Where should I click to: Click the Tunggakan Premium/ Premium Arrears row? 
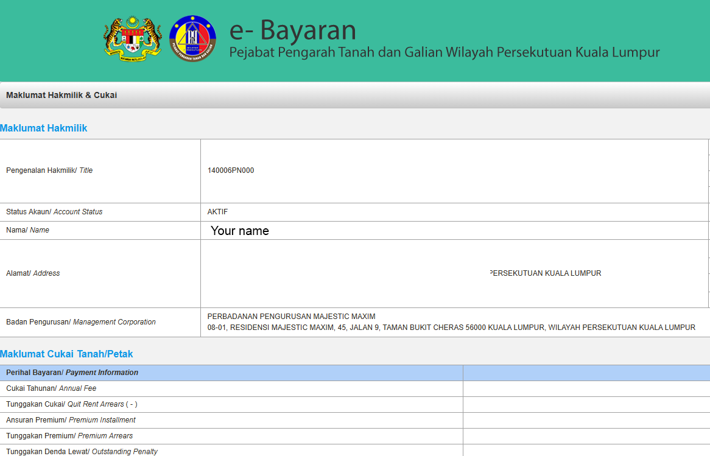tap(355, 436)
